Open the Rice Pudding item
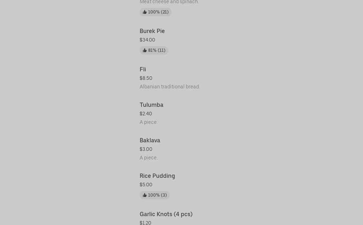Viewport: 363px width, 225px height. point(157,176)
